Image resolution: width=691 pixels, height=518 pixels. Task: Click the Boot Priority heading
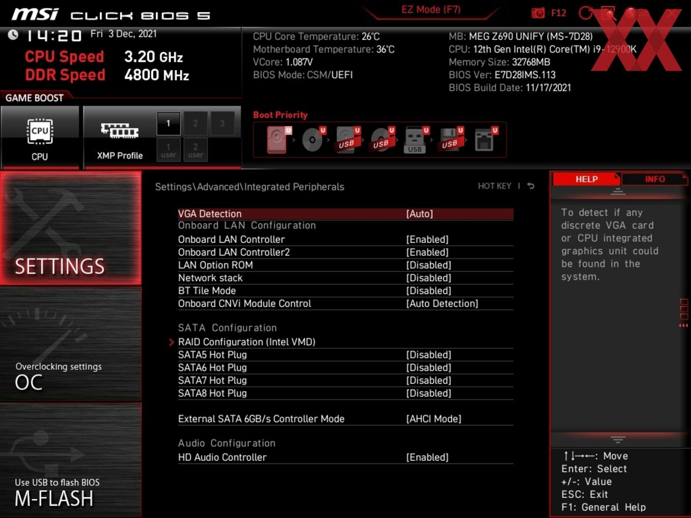(x=280, y=115)
